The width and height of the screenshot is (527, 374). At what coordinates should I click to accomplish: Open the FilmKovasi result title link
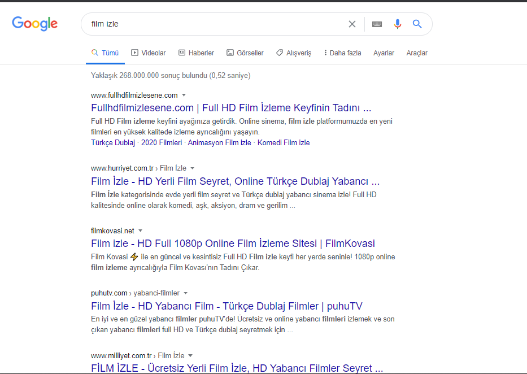pyautogui.click(x=233, y=243)
